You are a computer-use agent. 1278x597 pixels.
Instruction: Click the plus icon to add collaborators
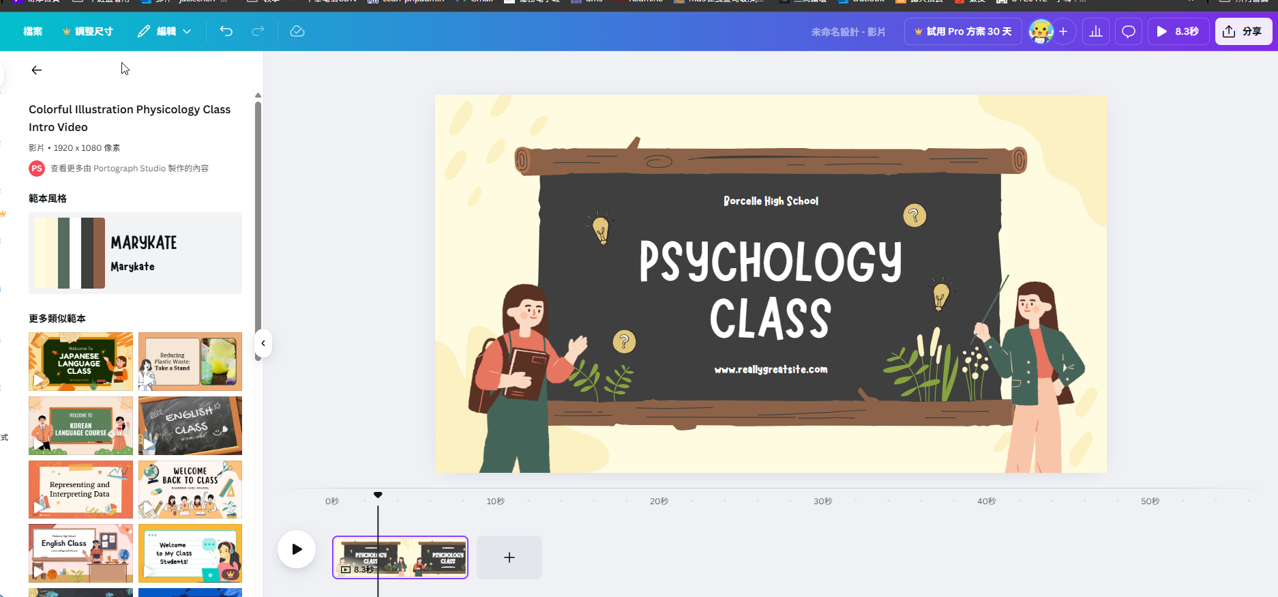point(1063,31)
